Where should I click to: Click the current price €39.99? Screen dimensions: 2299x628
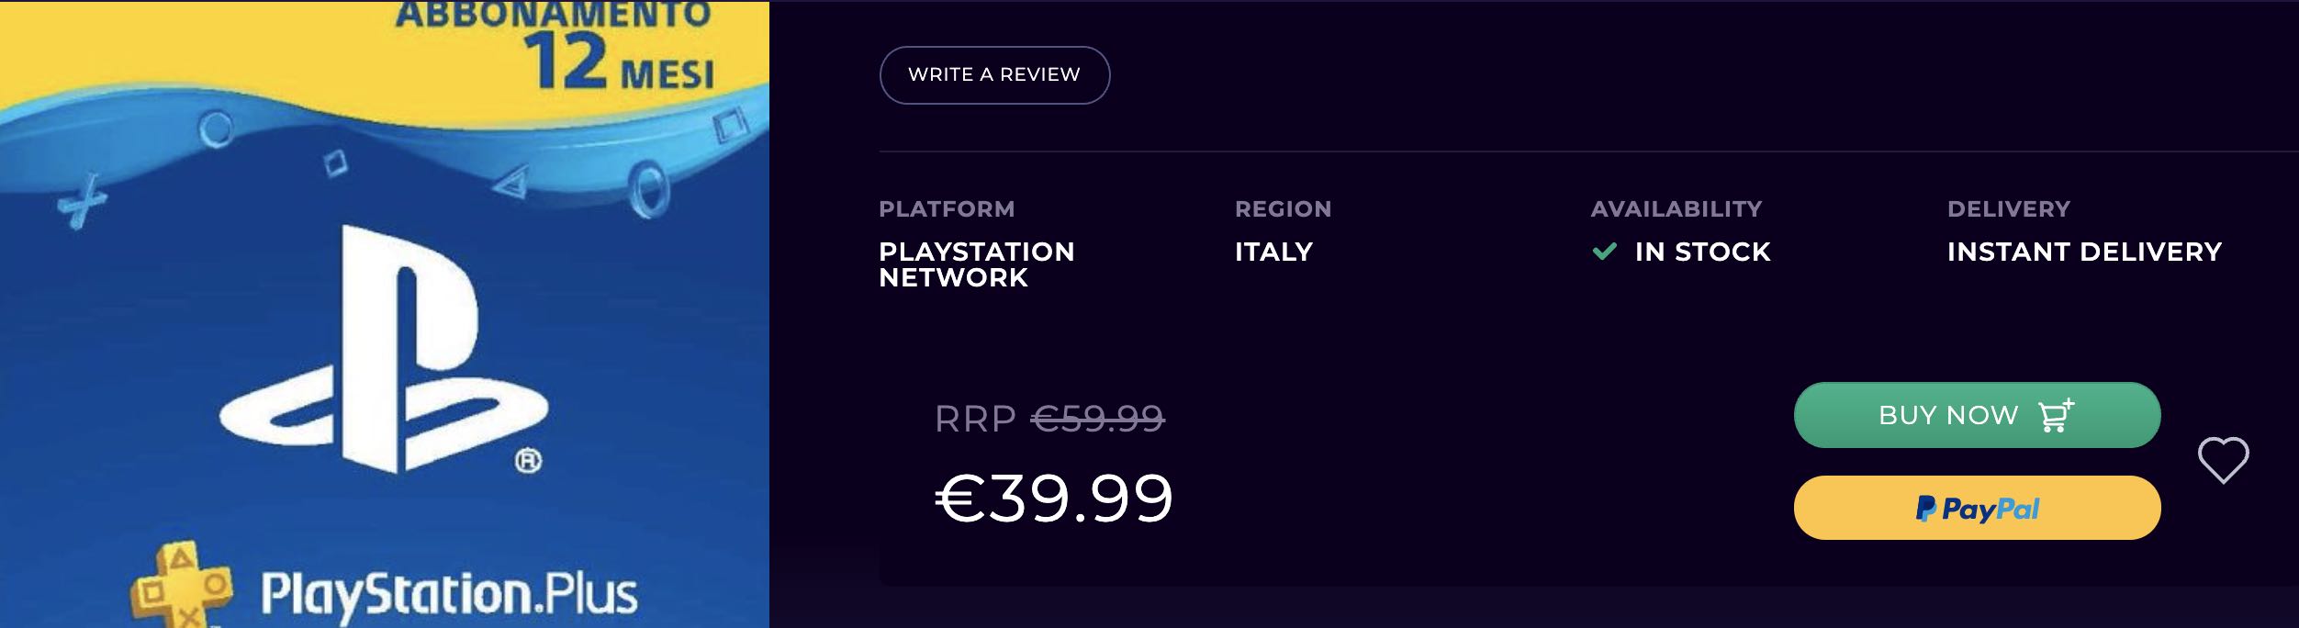(1054, 499)
